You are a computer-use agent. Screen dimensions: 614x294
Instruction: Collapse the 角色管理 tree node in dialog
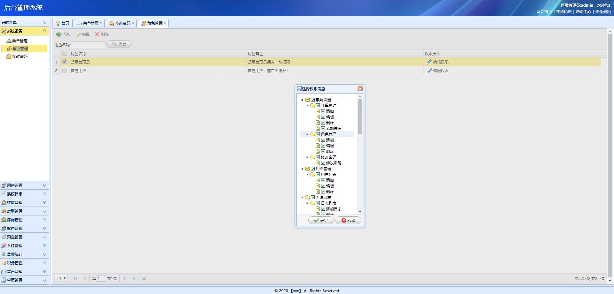pos(308,134)
